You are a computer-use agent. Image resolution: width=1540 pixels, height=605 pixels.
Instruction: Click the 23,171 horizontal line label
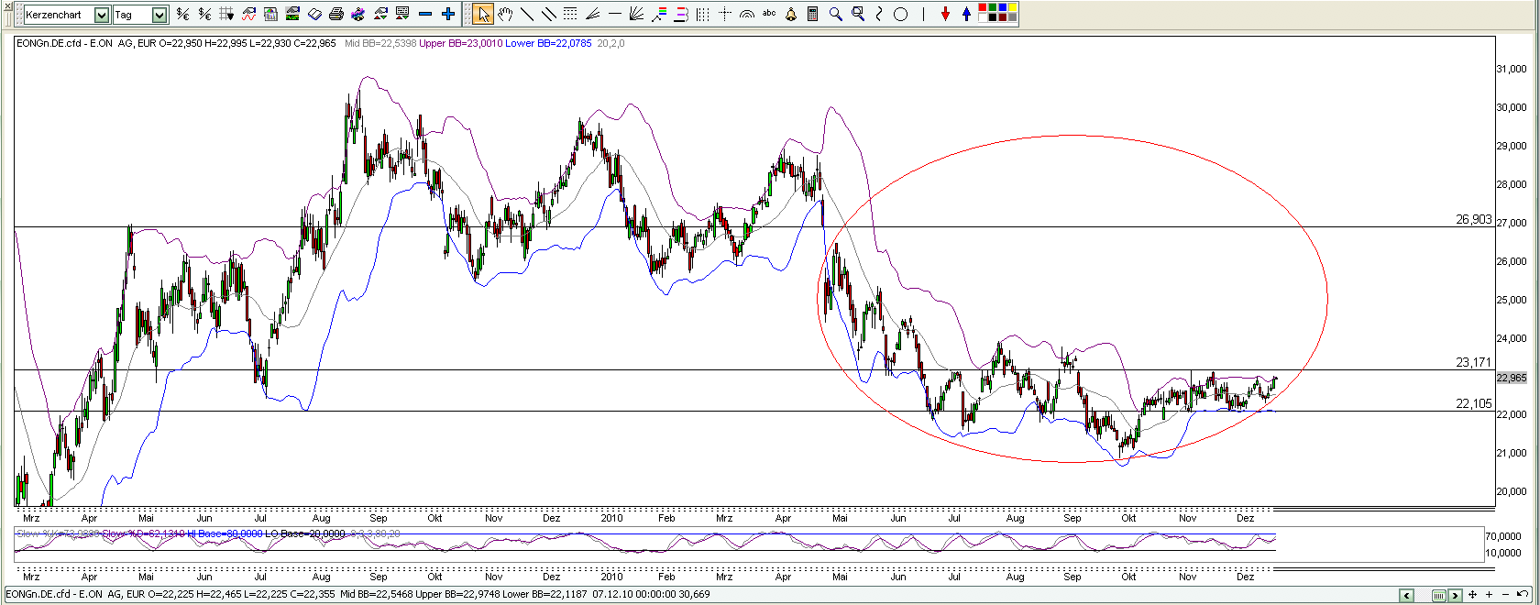pos(1473,362)
